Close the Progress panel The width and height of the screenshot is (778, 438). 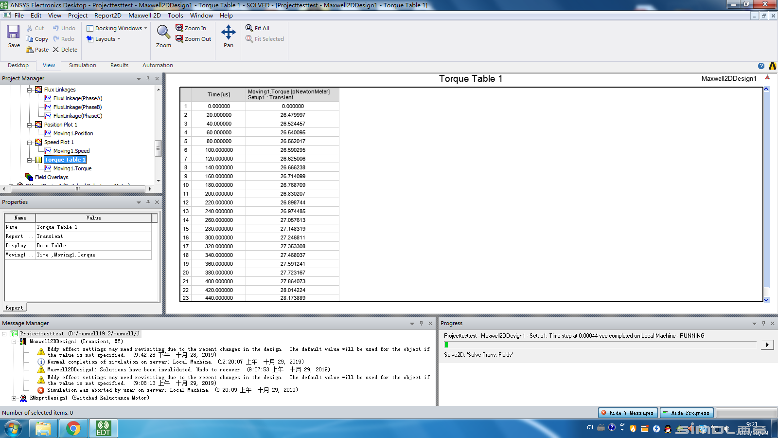pyautogui.click(x=773, y=323)
